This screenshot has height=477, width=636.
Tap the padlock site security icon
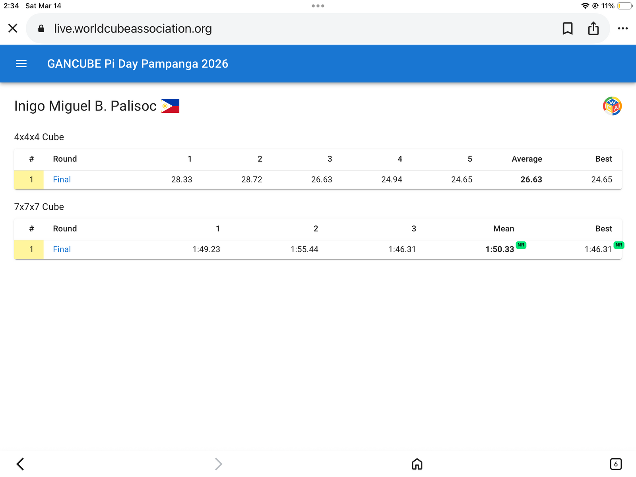[41, 28]
